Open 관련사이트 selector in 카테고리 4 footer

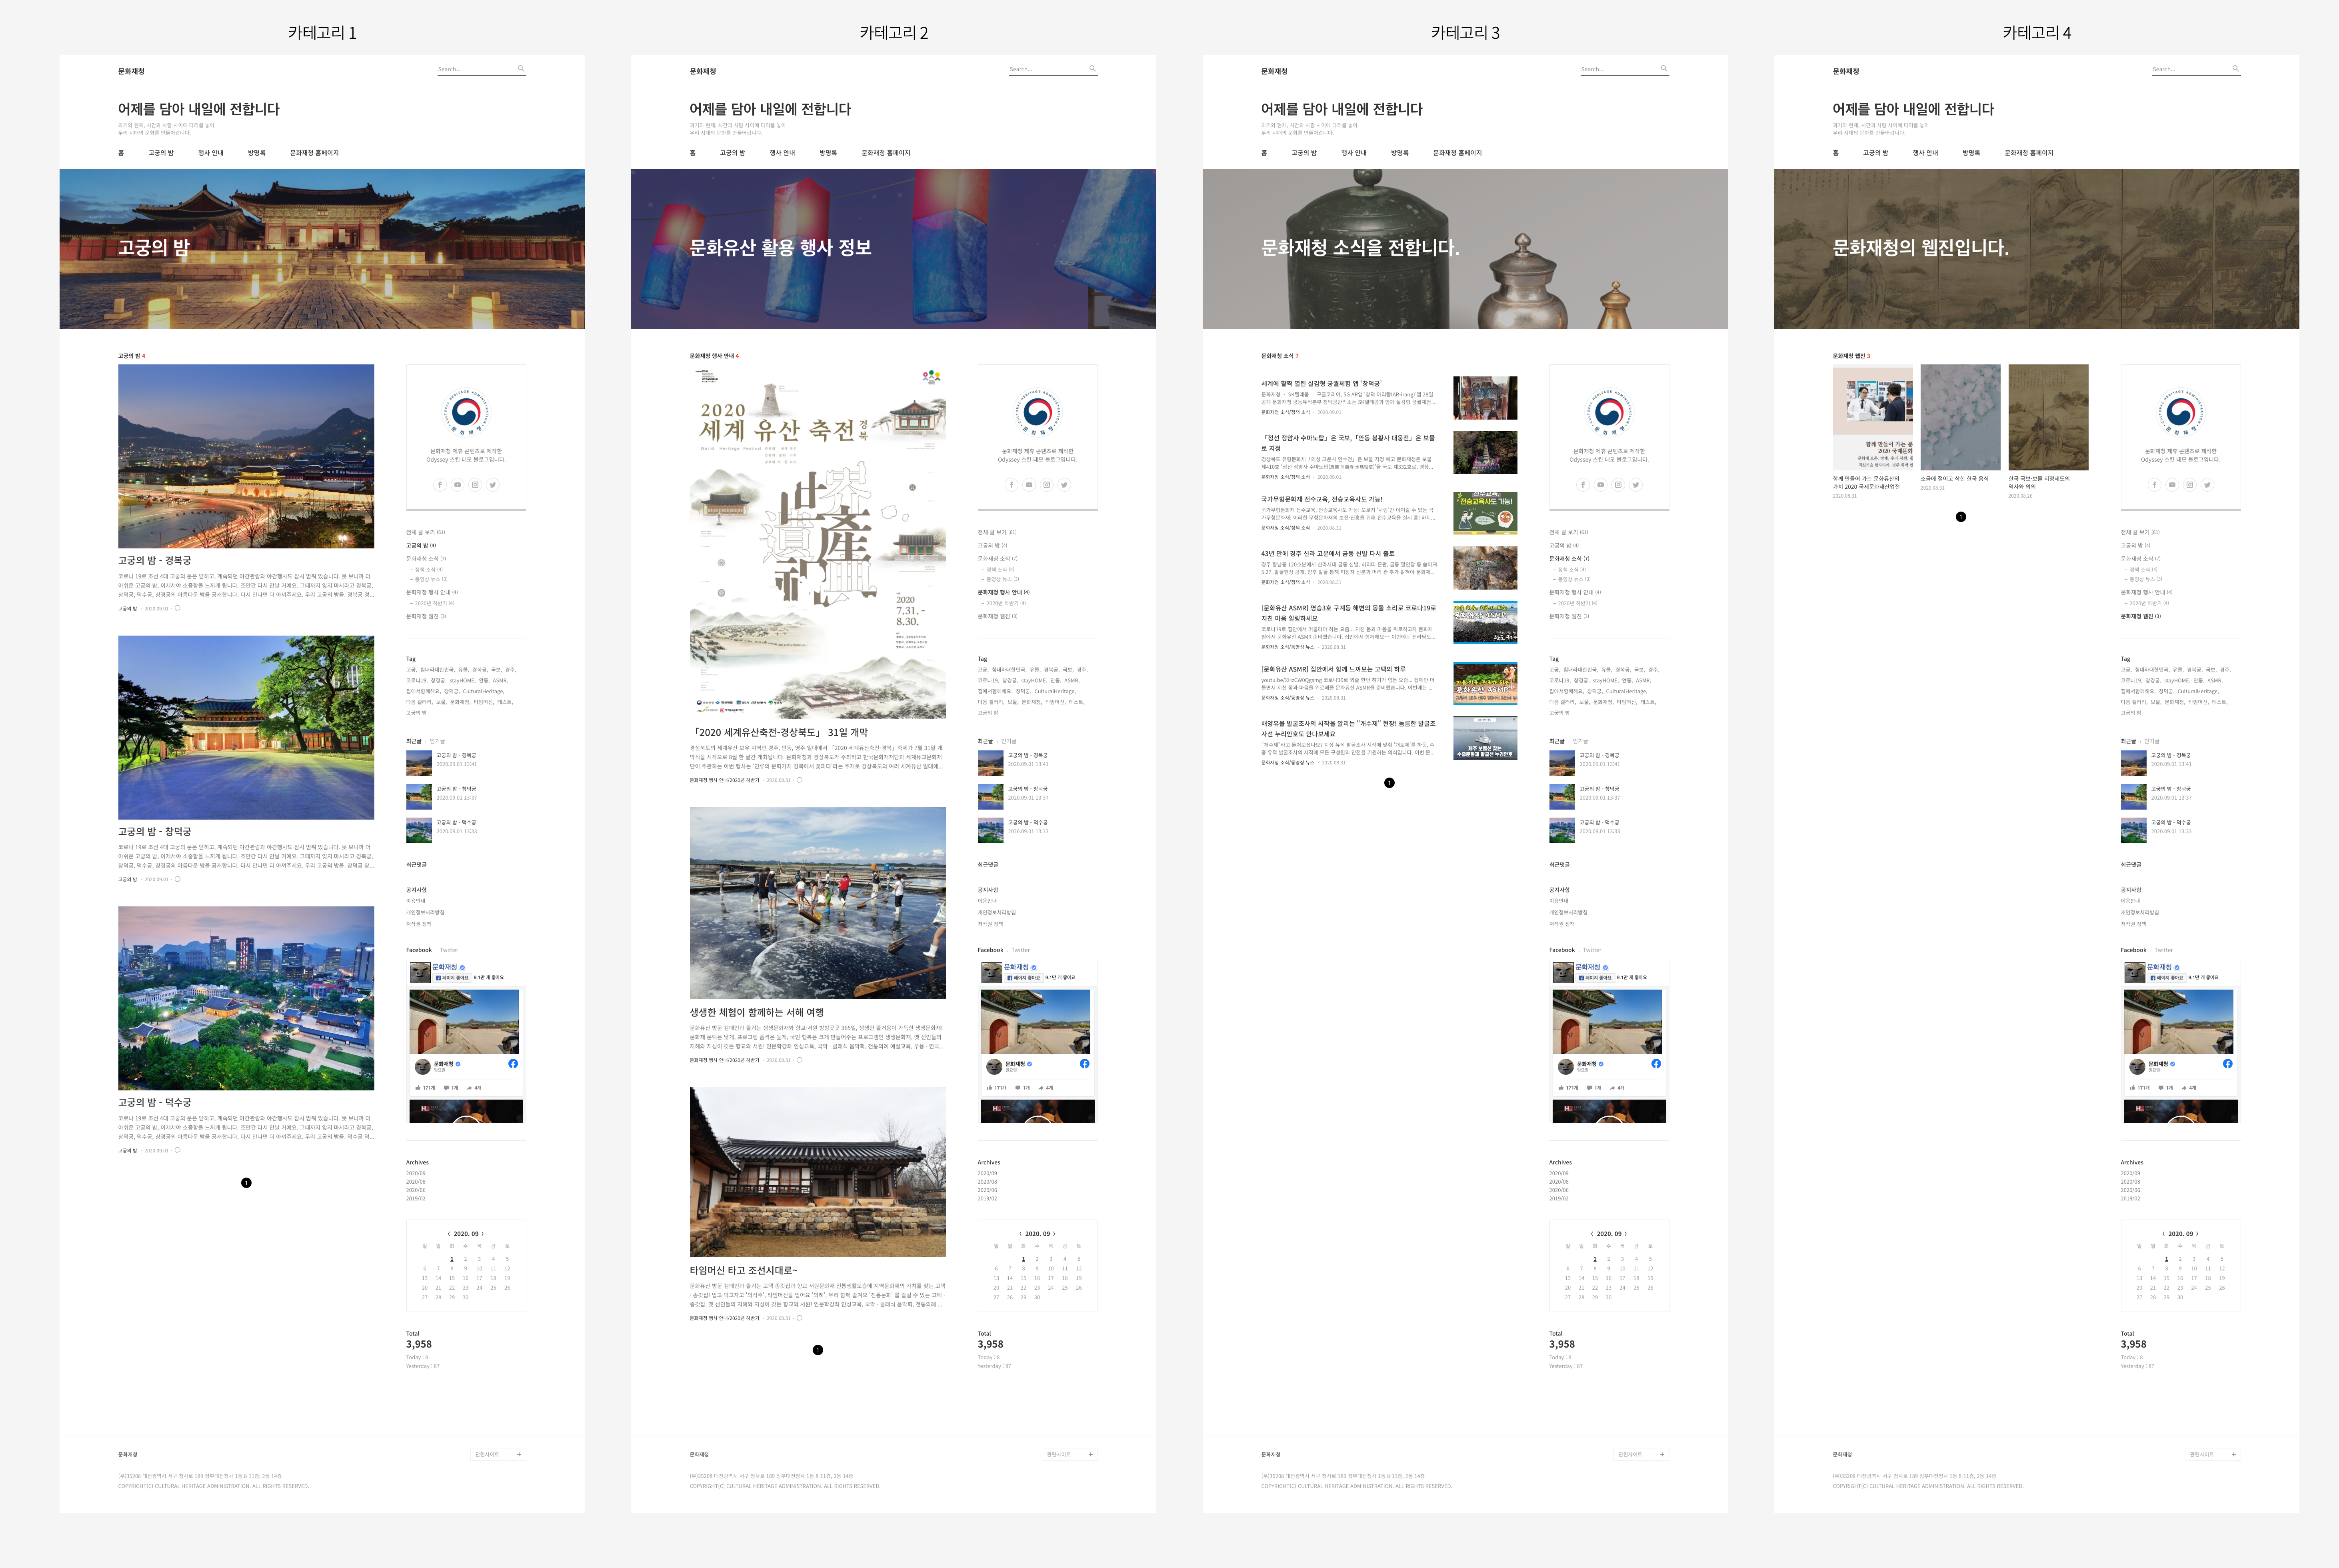pyautogui.click(x=2213, y=1454)
